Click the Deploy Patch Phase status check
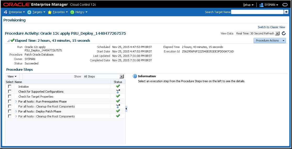Screen dimensions: 292x149 (x=118, y=111)
